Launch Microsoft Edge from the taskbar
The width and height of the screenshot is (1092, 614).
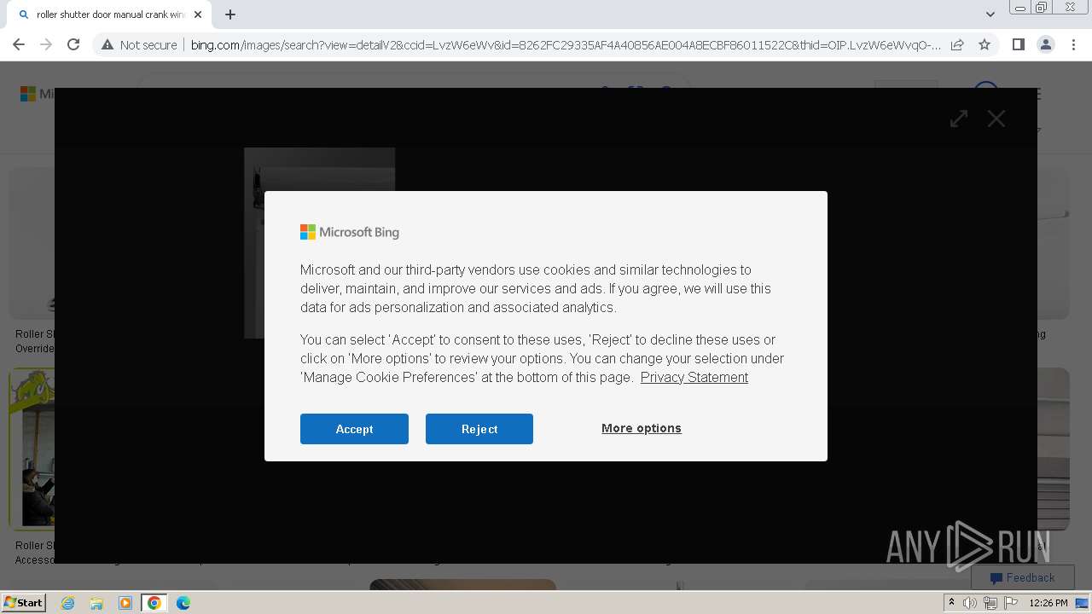[183, 603]
